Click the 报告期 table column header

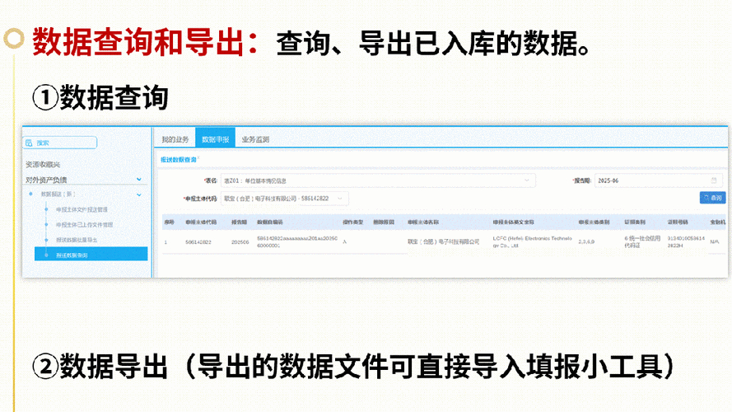click(x=239, y=222)
